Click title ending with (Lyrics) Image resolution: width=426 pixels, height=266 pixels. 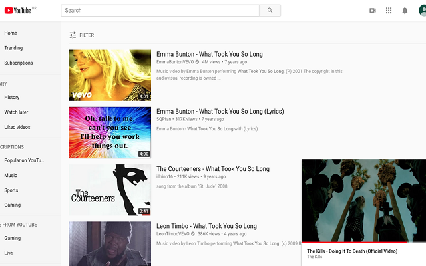(x=220, y=111)
